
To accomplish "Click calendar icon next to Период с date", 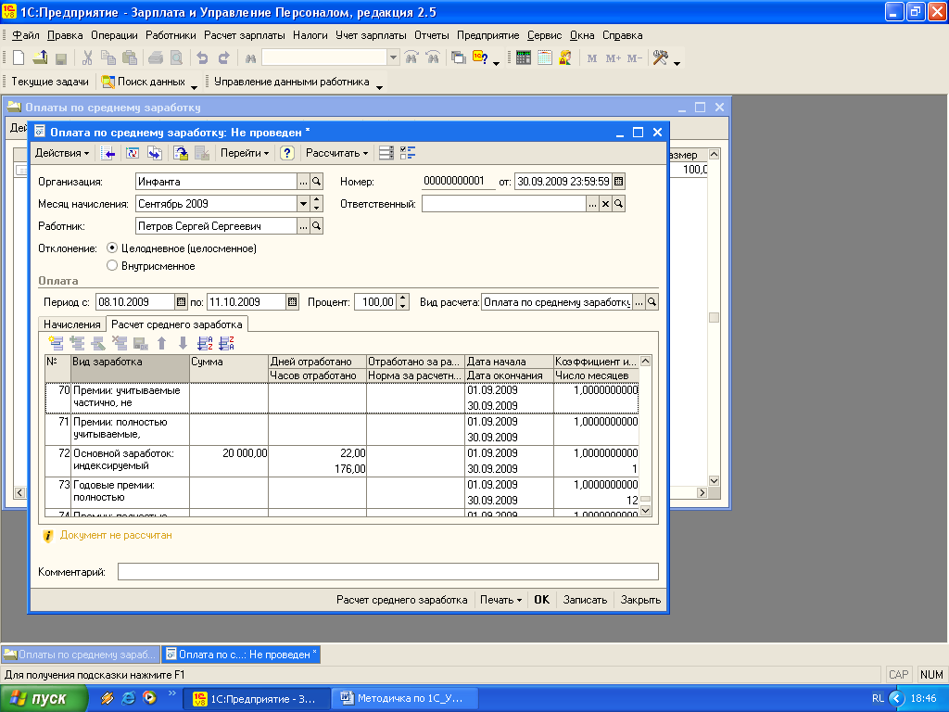I will coord(181,301).
